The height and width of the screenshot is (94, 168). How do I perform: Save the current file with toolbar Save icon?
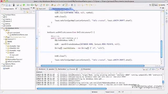pos(7,5)
